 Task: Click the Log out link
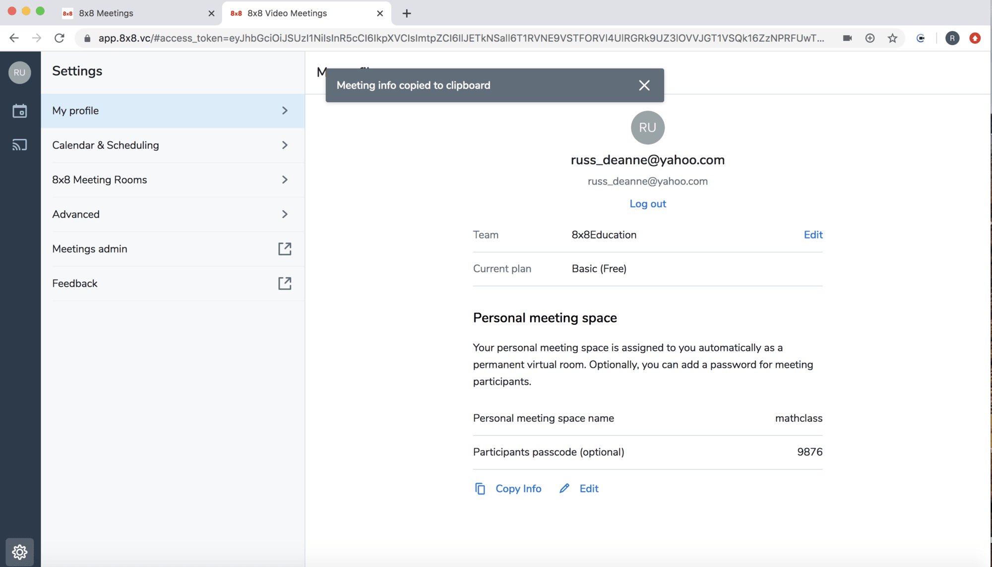(647, 204)
